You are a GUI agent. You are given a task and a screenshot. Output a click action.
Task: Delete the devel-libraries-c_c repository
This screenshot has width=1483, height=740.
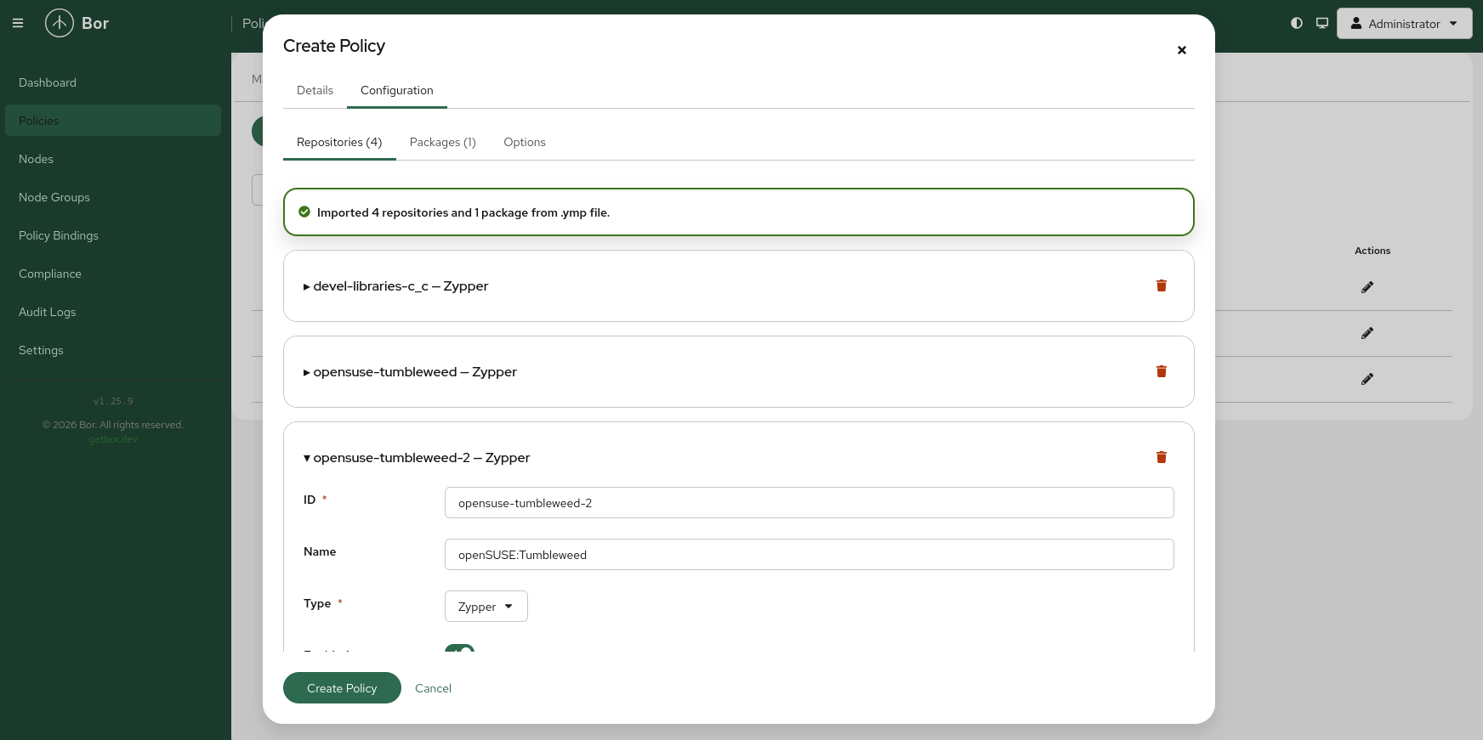1162,285
